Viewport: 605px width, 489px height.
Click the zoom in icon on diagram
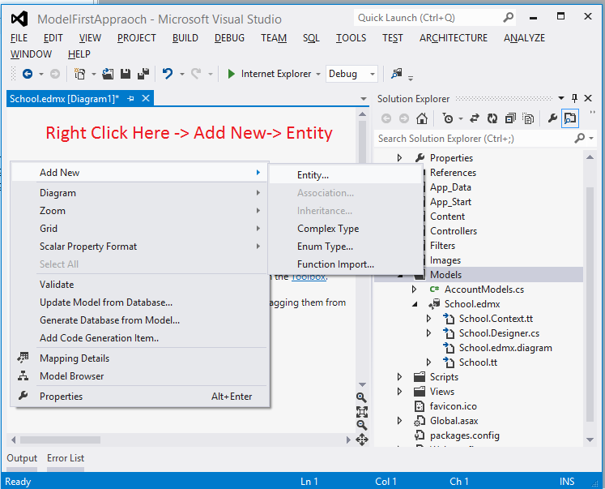coord(361,397)
